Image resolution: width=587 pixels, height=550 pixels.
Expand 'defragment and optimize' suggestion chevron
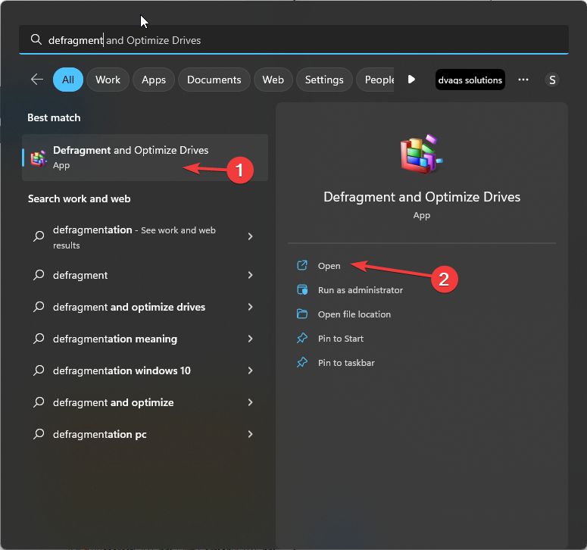(x=251, y=402)
